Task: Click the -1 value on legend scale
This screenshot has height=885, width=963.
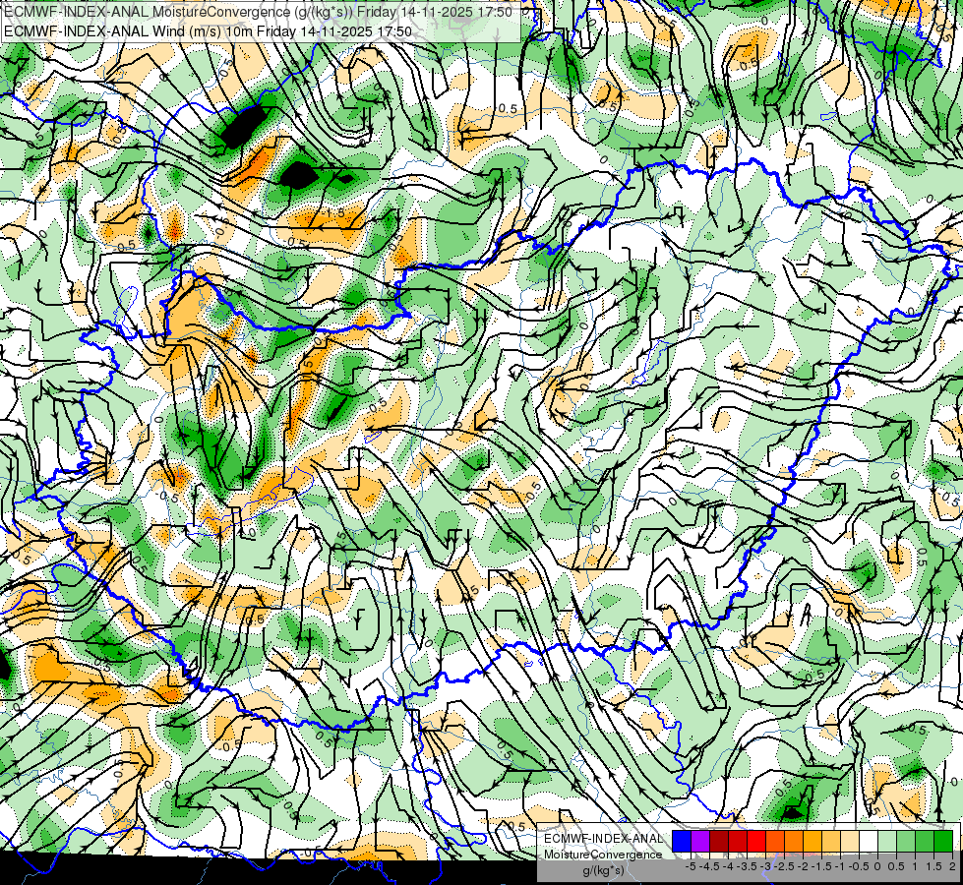Action: (840, 866)
